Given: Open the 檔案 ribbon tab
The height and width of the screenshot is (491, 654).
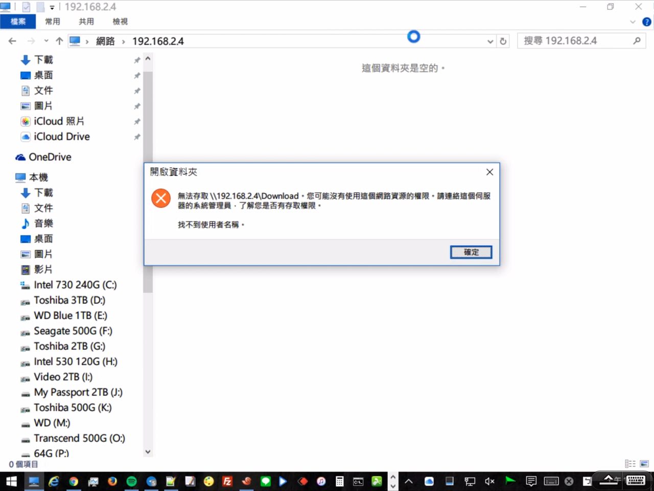Looking at the screenshot, I should (x=18, y=21).
